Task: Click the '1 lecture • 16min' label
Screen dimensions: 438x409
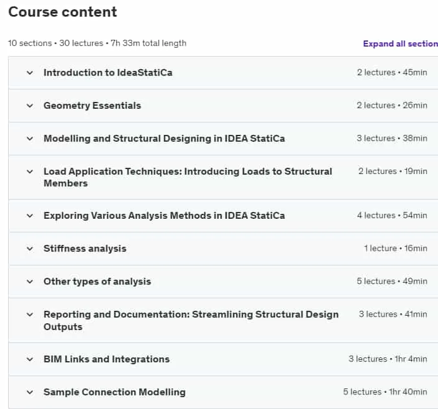Action: [x=396, y=249]
